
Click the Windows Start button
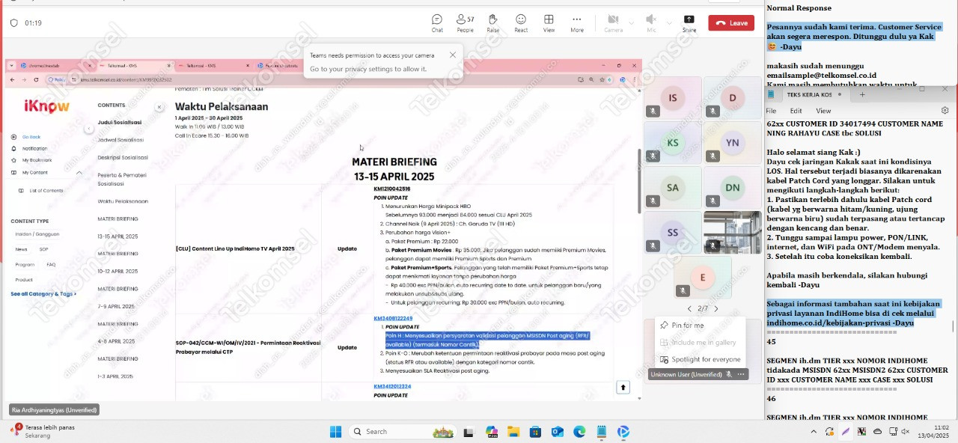335,432
